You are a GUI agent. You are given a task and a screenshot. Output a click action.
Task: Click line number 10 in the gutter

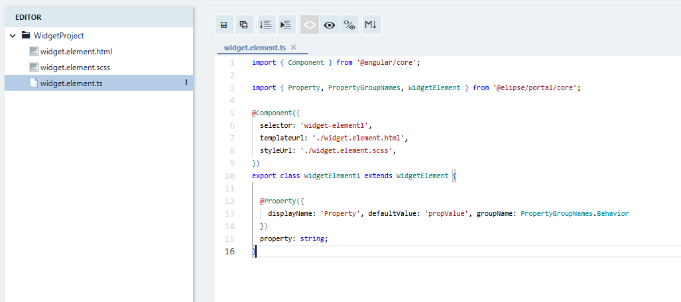(229, 176)
